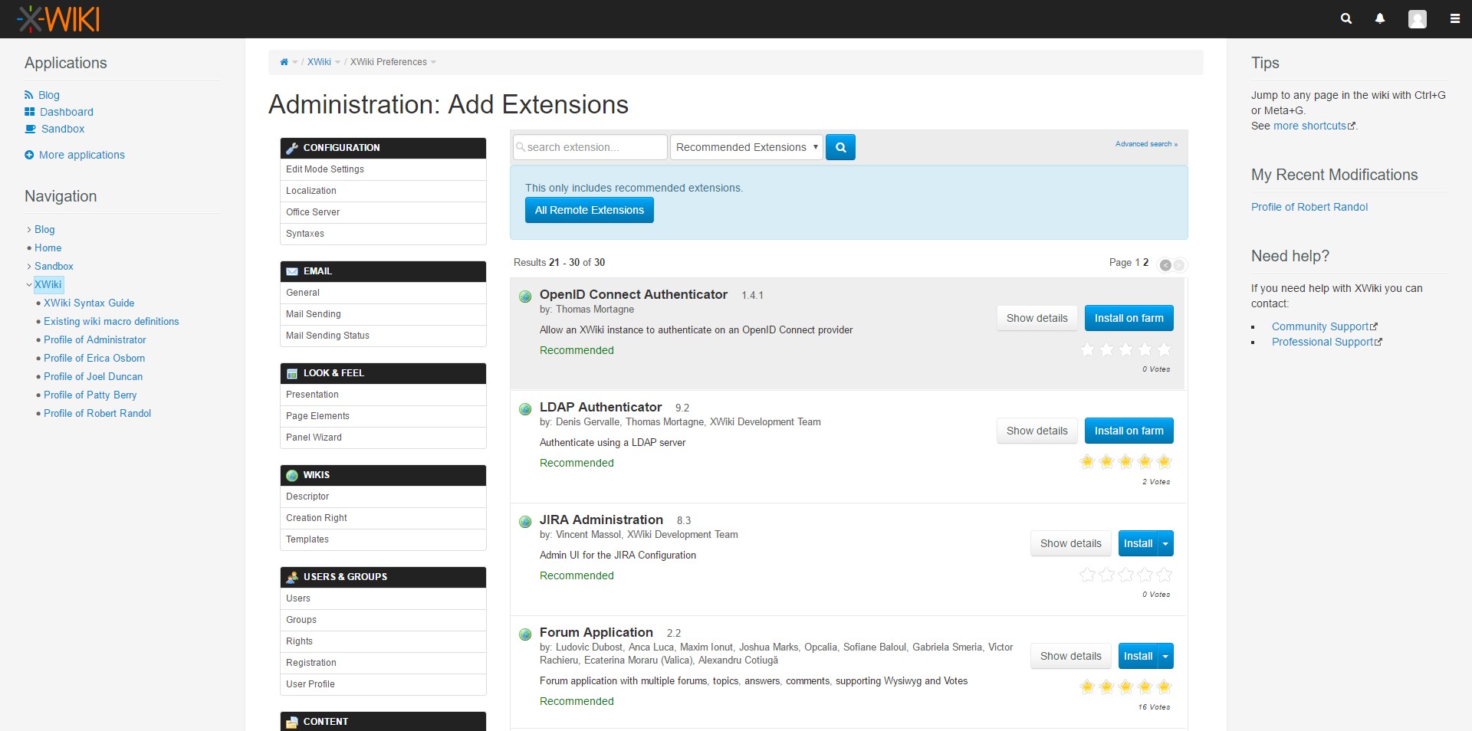Open the Recommended Extensions dropdown

point(746,147)
